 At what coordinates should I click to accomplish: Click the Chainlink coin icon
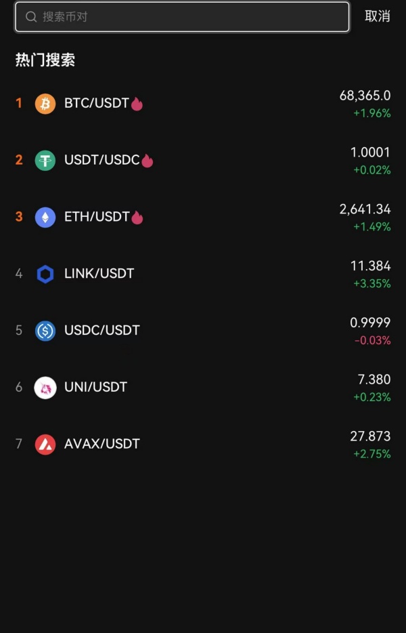[45, 273]
